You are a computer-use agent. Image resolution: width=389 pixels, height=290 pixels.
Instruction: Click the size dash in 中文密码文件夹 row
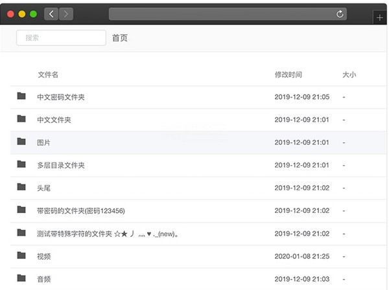pos(344,97)
